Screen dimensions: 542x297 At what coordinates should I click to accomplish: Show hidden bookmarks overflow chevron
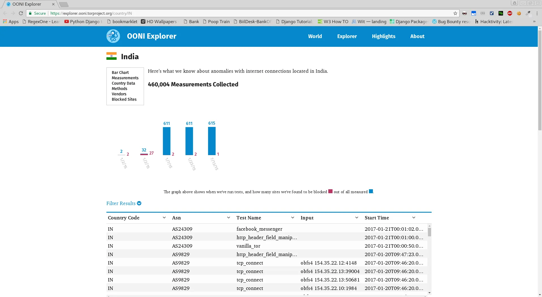coord(534,21)
